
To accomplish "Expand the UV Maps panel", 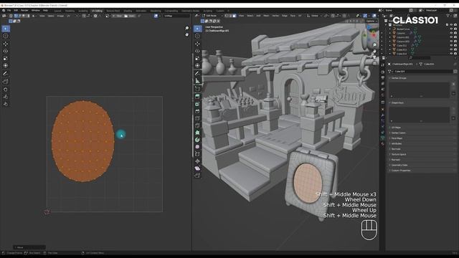I will [396, 128].
